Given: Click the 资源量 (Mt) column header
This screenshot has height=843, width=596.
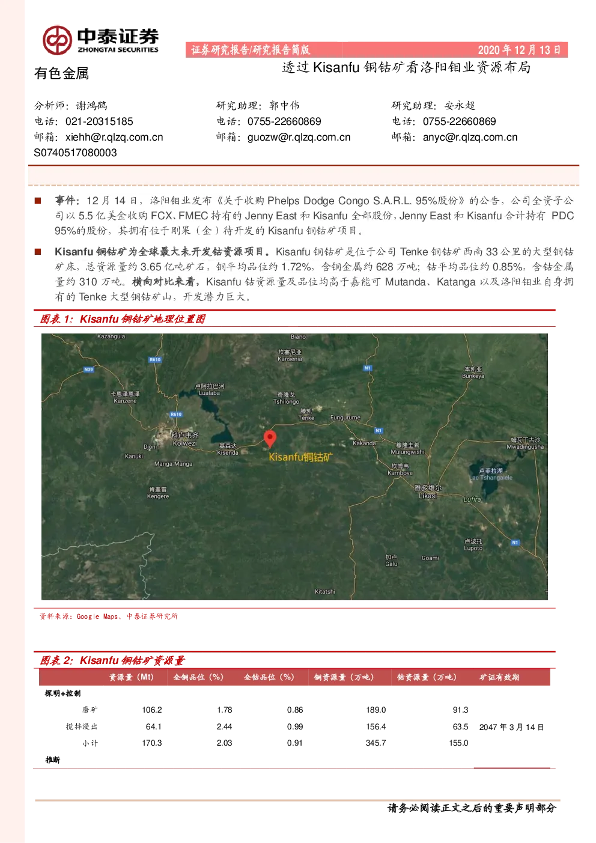Looking at the screenshot, I should [131, 677].
